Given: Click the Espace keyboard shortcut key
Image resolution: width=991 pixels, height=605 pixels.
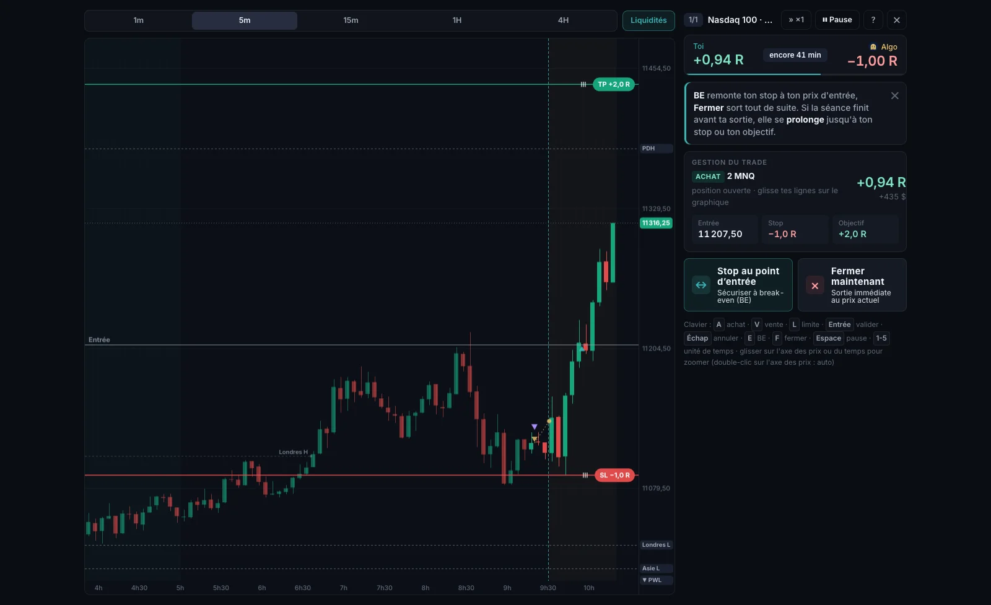Looking at the screenshot, I should (829, 338).
